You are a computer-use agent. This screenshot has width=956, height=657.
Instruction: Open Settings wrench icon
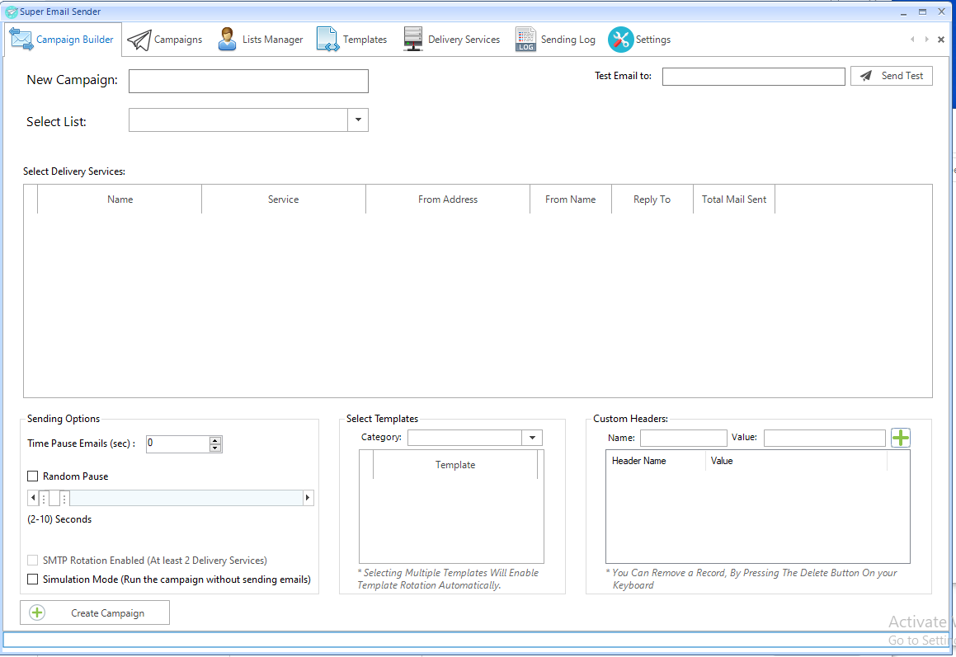(x=620, y=40)
